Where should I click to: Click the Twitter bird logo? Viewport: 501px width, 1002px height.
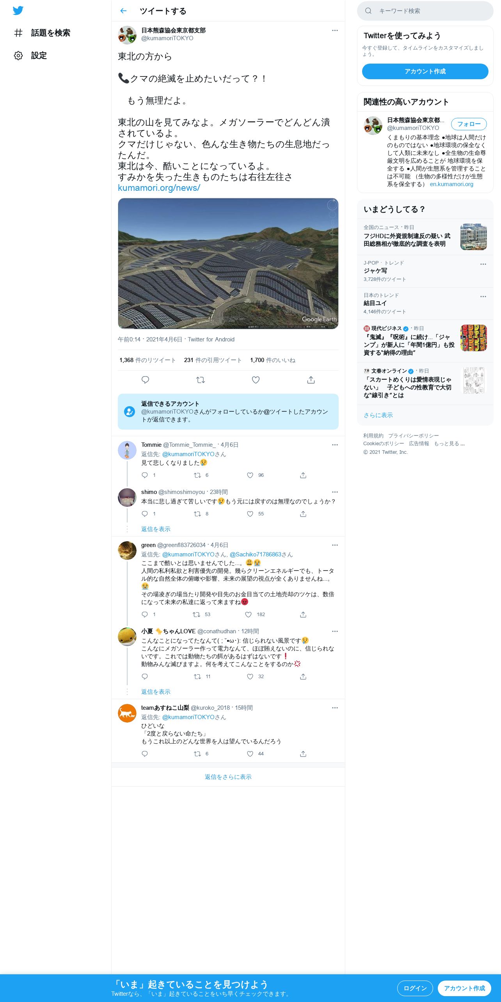tap(18, 11)
